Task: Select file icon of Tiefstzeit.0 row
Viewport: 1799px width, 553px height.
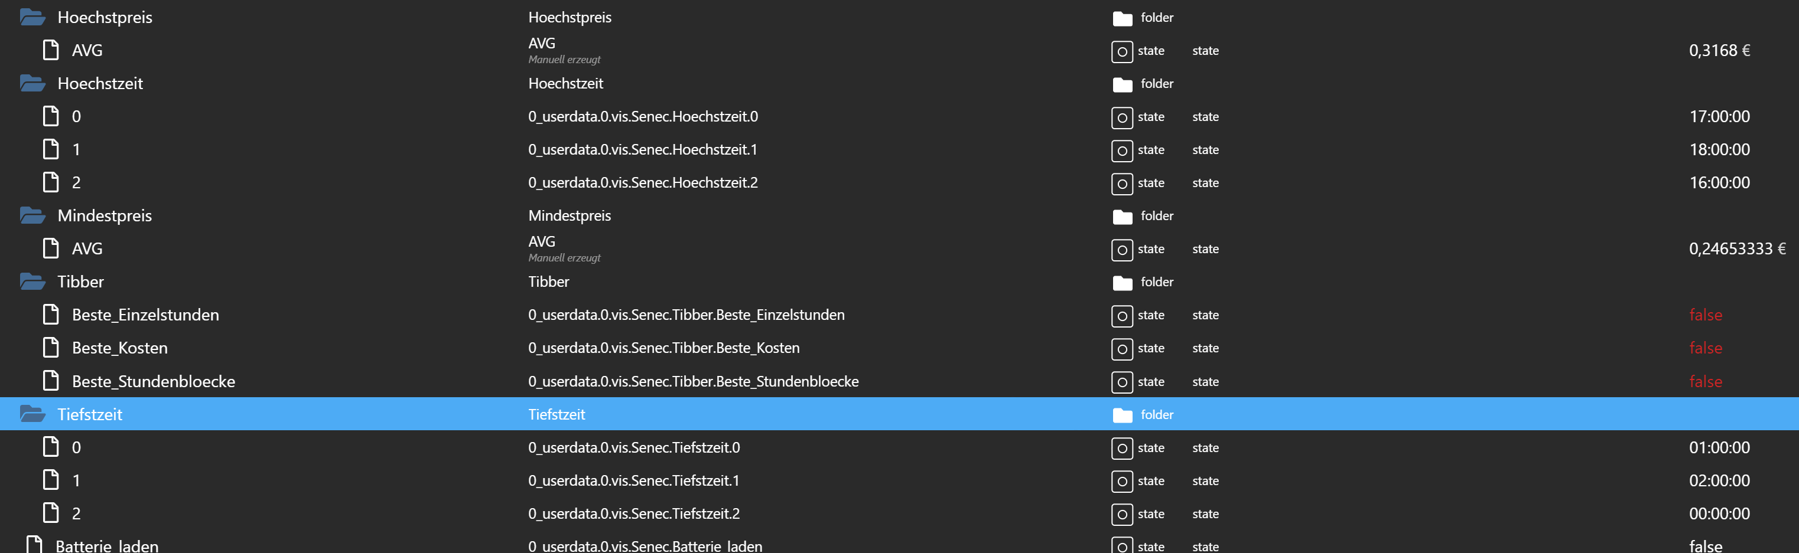Action: [x=51, y=447]
